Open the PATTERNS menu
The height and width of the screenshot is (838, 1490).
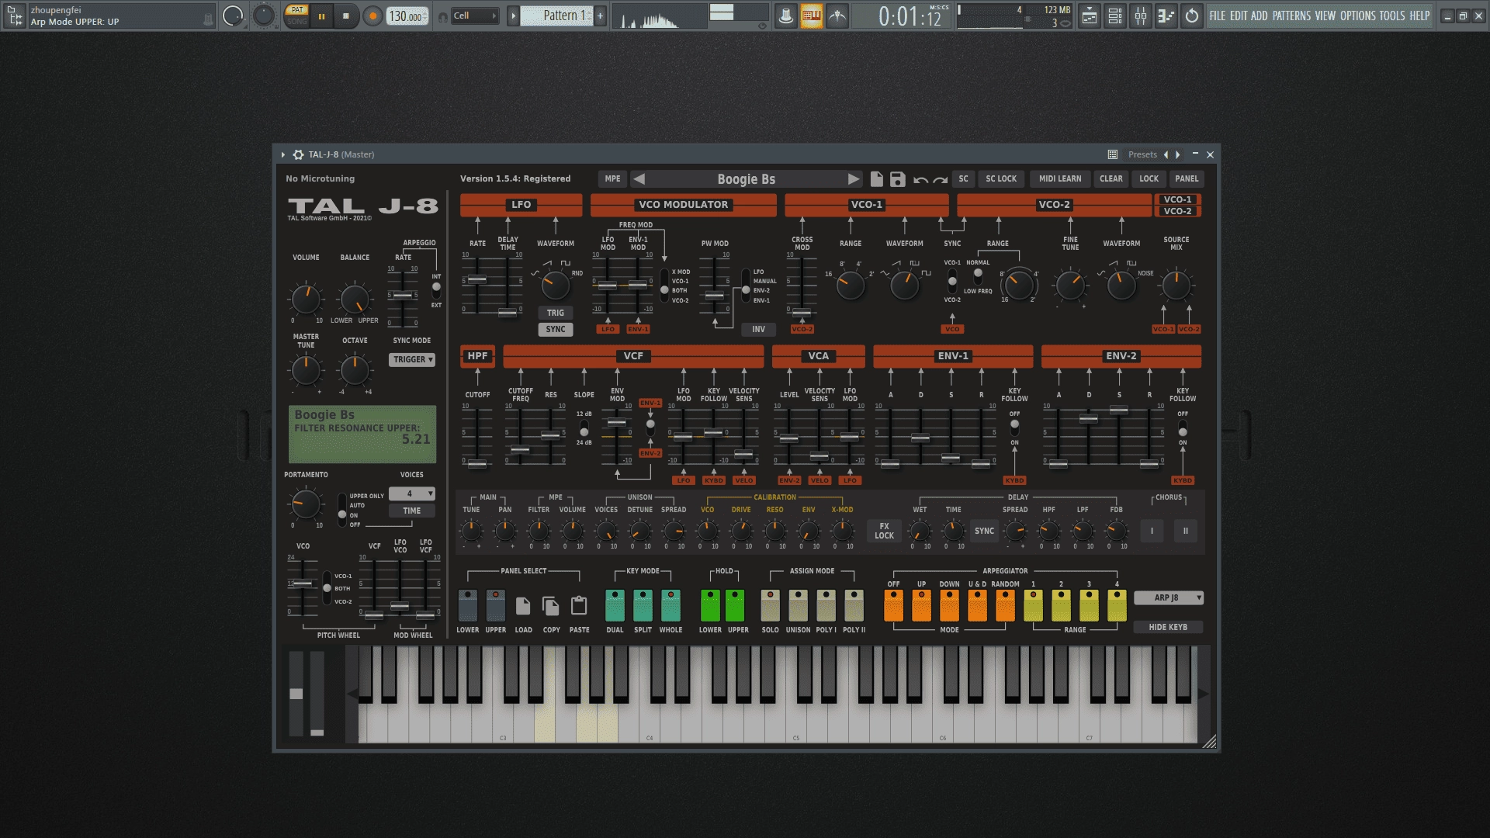pos(1291,16)
